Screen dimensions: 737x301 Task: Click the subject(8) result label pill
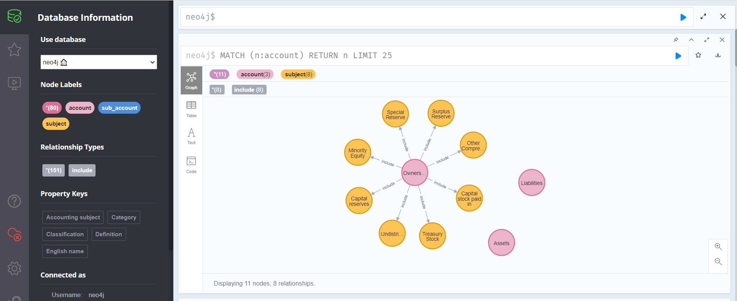(x=298, y=74)
